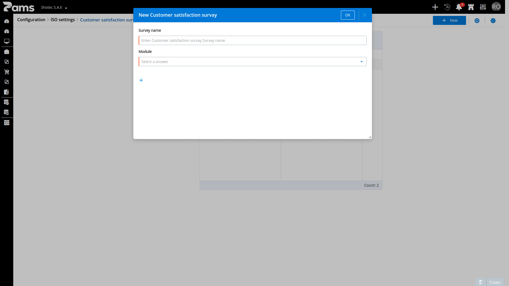Viewport: 509px width, 286px height.
Task: Click the refresh icon near New button
Action: click(x=477, y=21)
